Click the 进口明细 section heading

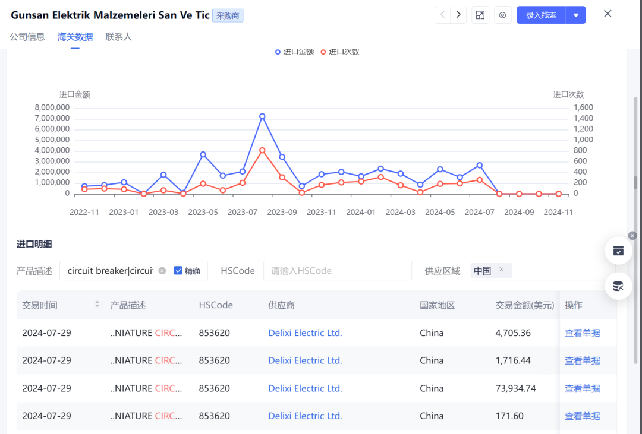click(x=34, y=245)
